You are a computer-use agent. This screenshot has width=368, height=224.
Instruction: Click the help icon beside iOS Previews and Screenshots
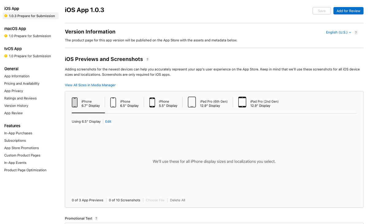click(x=147, y=59)
